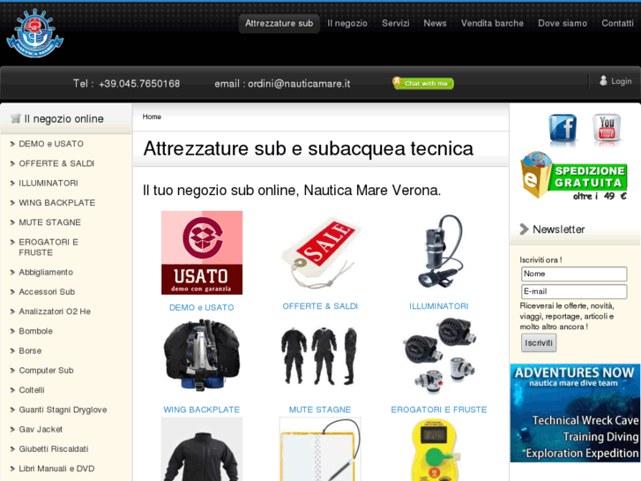Open the Servizi menu item
641x481 pixels.
[395, 23]
